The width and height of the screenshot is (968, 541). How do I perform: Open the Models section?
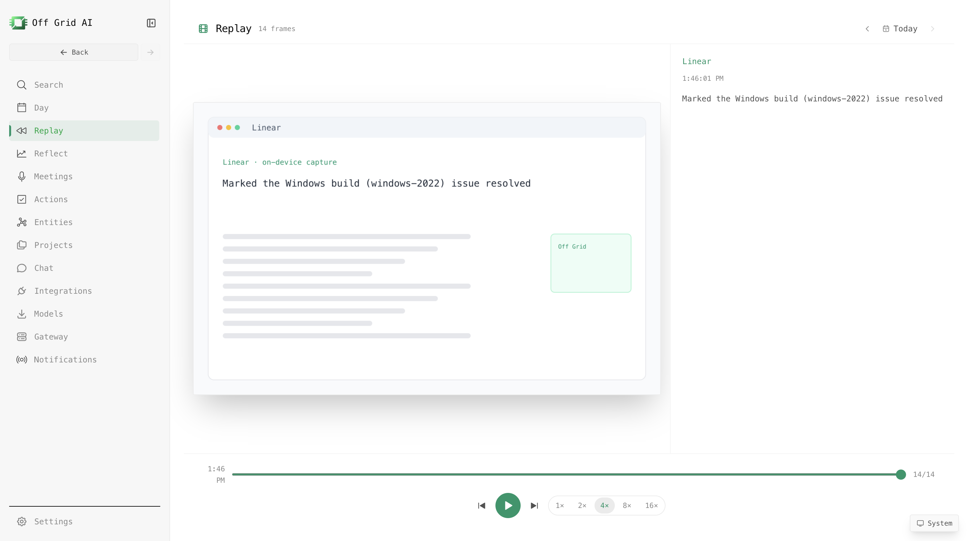[84, 314]
